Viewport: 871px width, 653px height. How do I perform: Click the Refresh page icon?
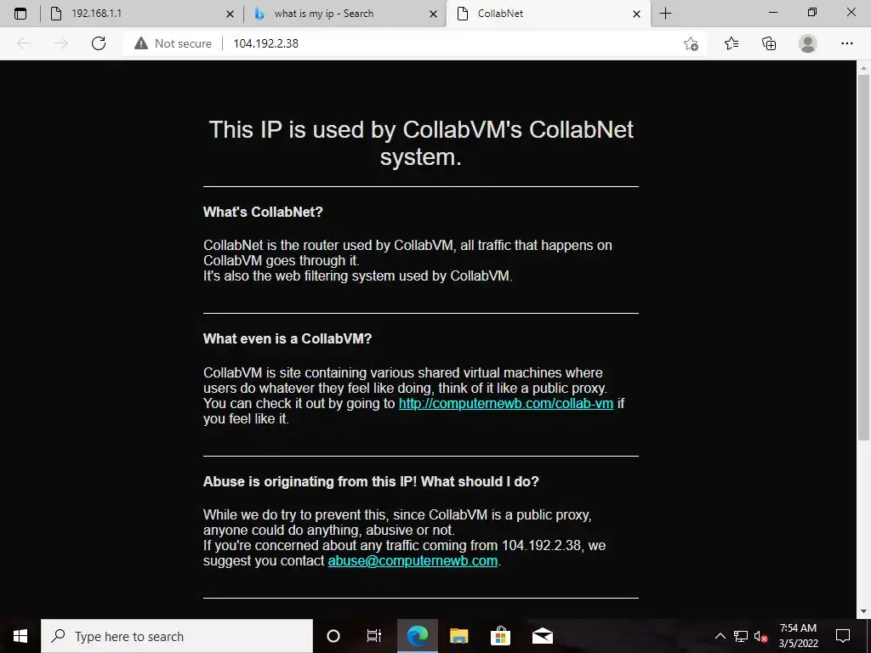point(99,43)
